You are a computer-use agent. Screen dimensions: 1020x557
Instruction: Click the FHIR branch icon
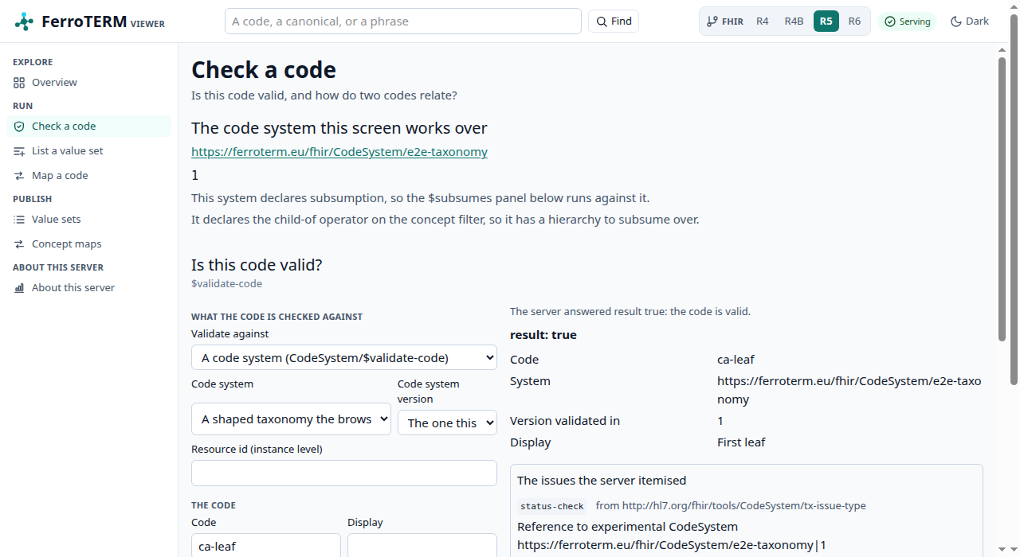point(712,21)
